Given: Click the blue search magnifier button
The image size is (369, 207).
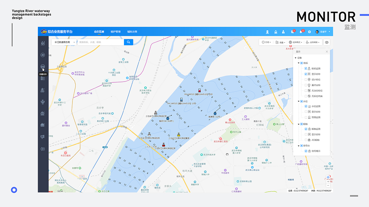Looking at the screenshot, I should pyautogui.click(x=128, y=42).
